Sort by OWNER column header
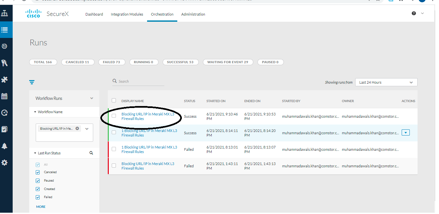This screenshot has width=439, height=214. pos(348,101)
